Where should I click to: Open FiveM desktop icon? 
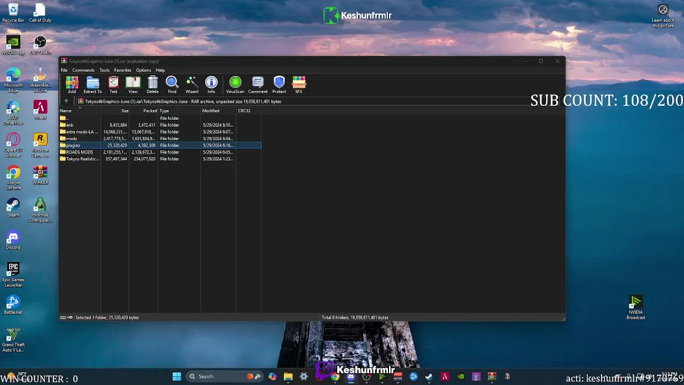(40, 110)
